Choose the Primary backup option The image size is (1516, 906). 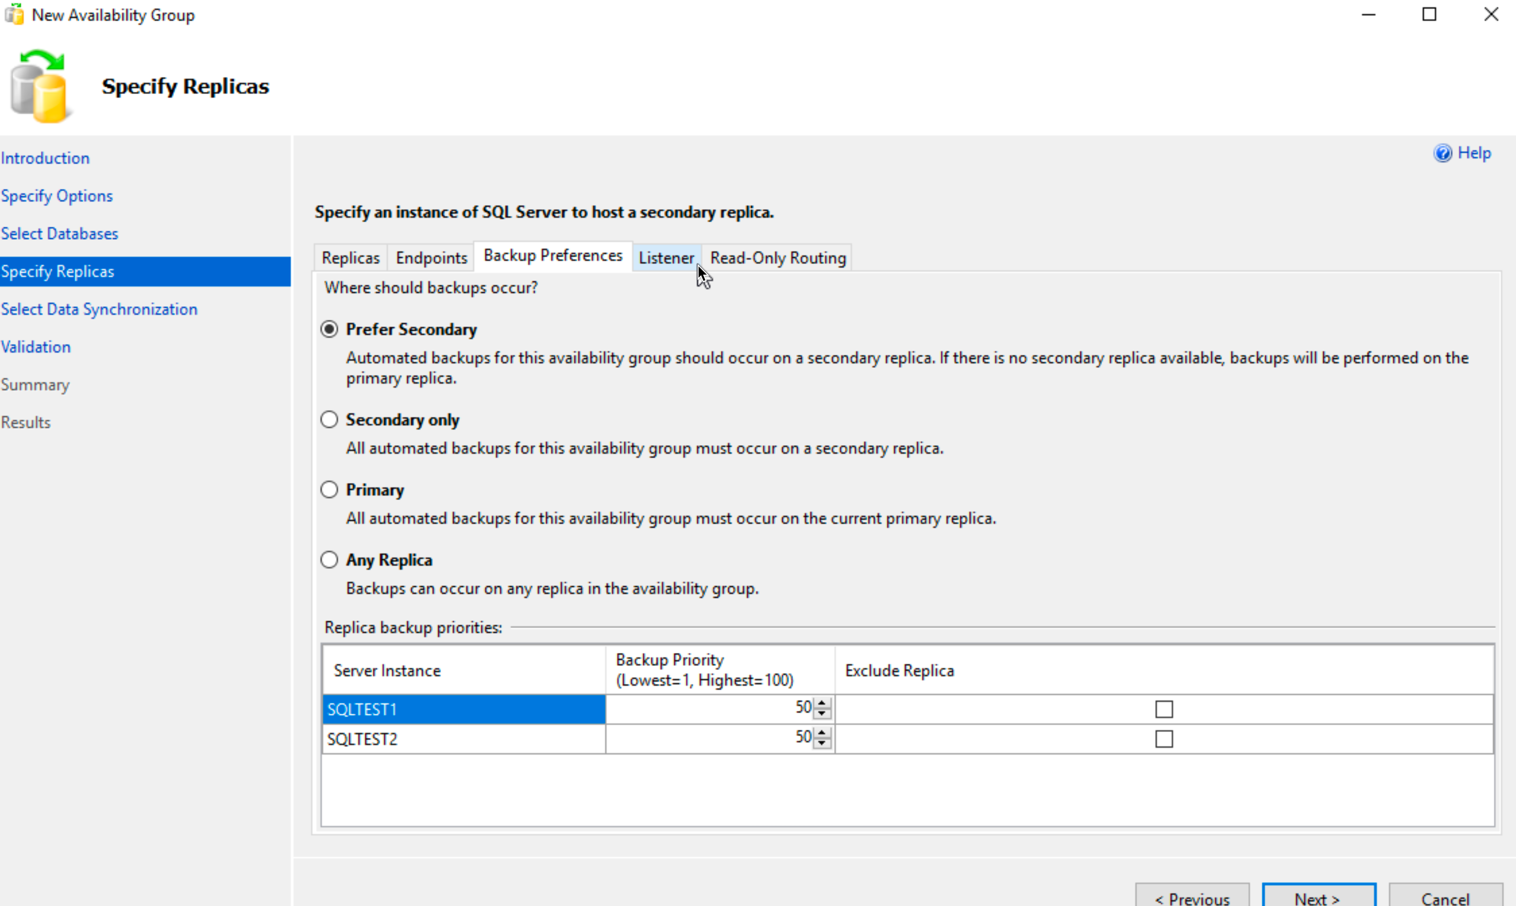point(329,490)
